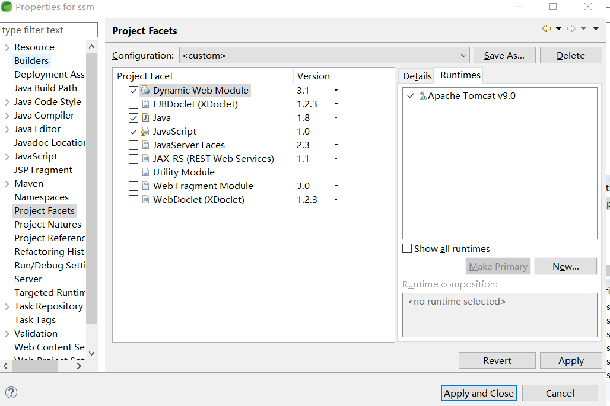Click the Save As... button
Screen dimensions: 610x406
coord(504,56)
